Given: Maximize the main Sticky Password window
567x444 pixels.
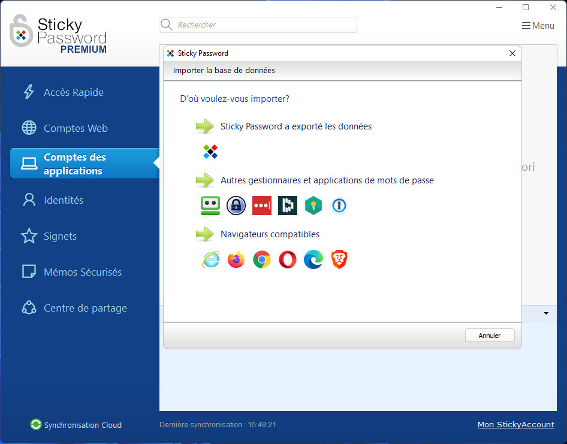Looking at the screenshot, I should click(526, 7).
